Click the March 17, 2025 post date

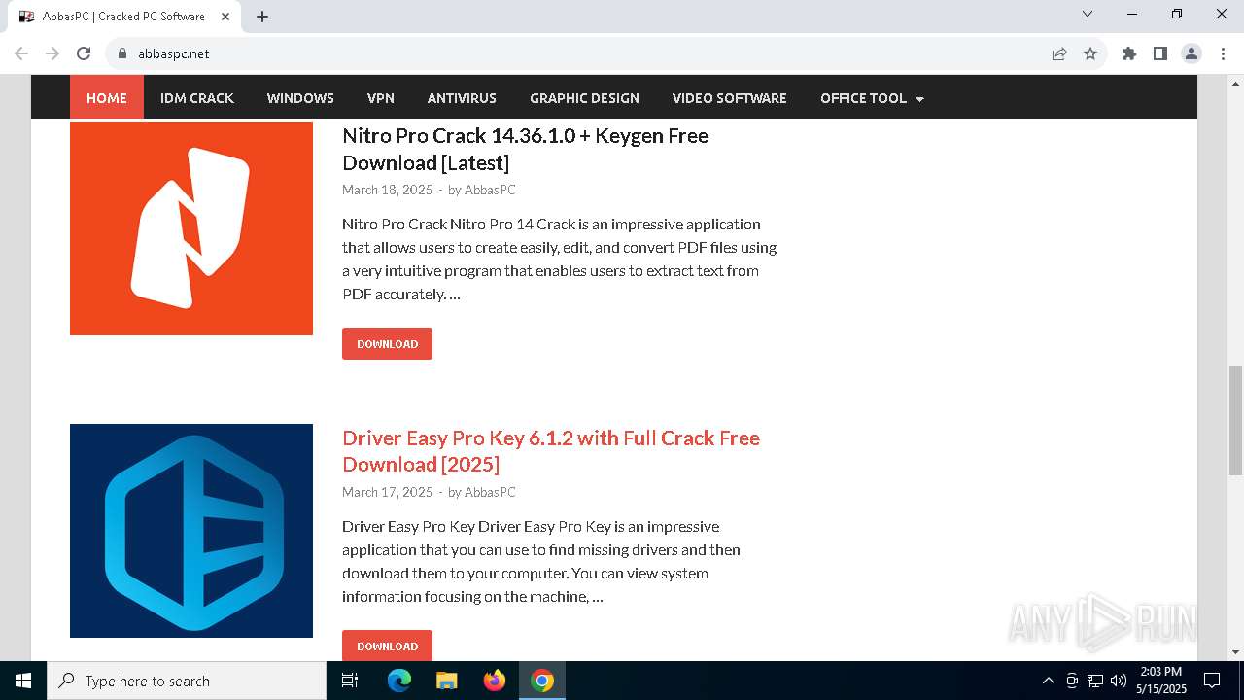coord(387,492)
